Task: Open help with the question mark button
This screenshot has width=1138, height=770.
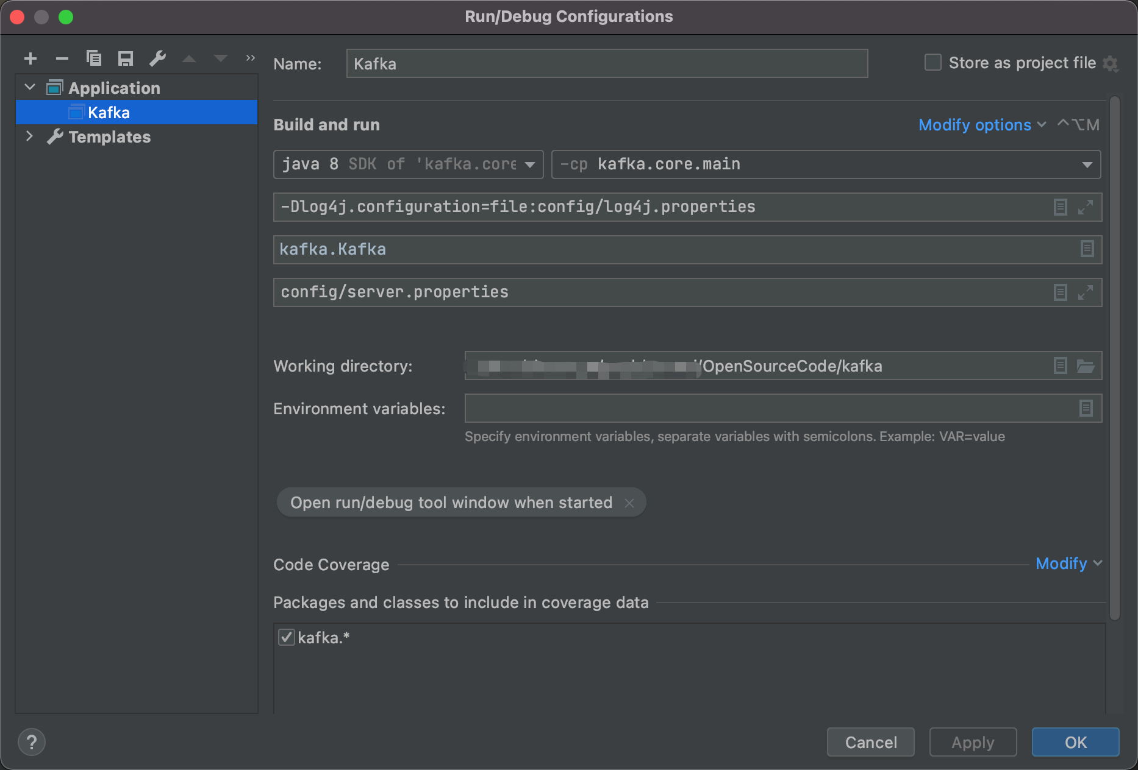Action: point(32,742)
